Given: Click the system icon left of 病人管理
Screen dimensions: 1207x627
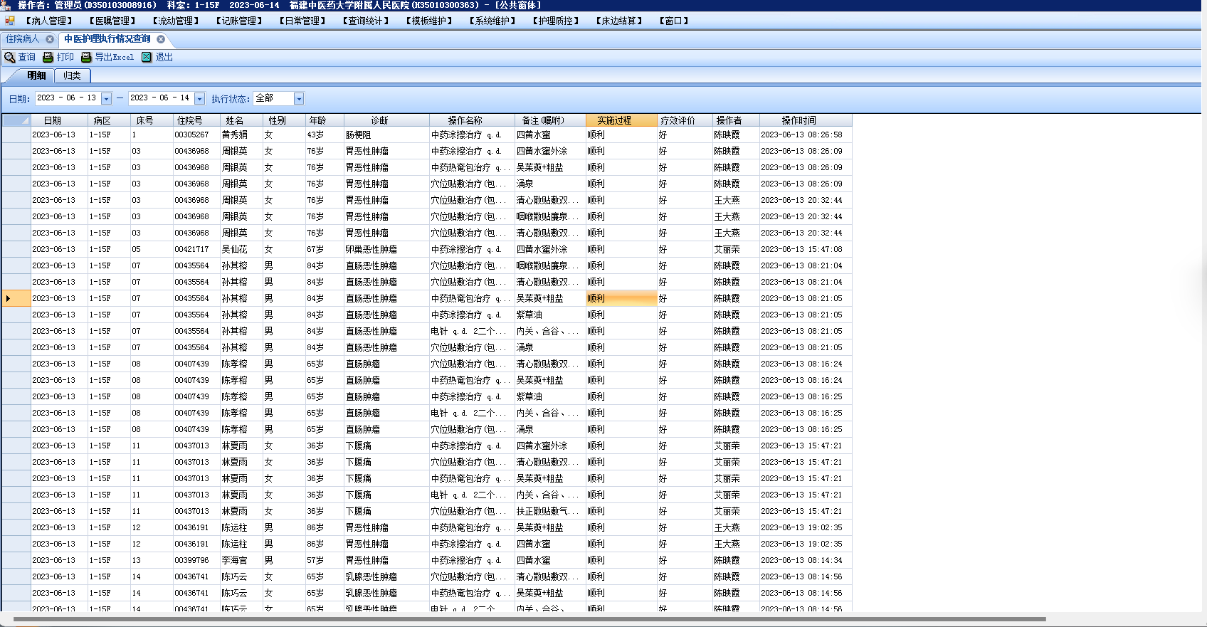Looking at the screenshot, I should (x=9, y=21).
